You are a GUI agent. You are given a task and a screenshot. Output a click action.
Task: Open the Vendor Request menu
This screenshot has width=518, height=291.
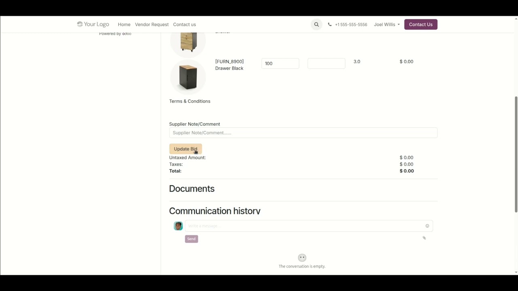[152, 25]
